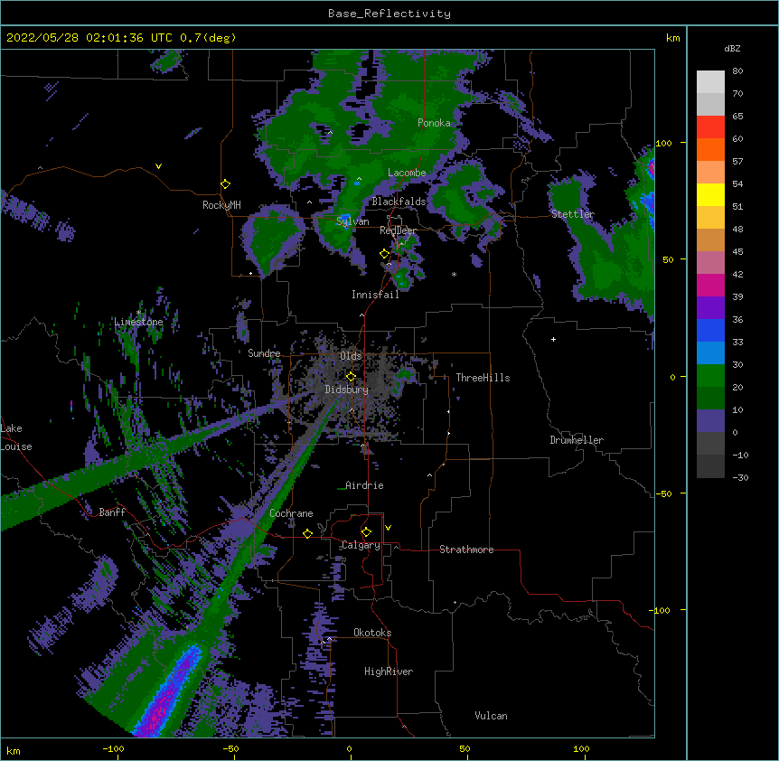Click the km unit label at top right
The width and height of the screenshot is (779, 761).
click(672, 38)
